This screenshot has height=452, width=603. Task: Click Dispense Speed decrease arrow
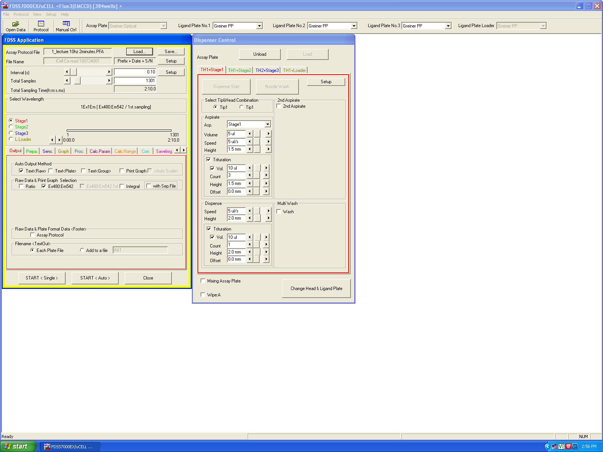[x=249, y=211]
